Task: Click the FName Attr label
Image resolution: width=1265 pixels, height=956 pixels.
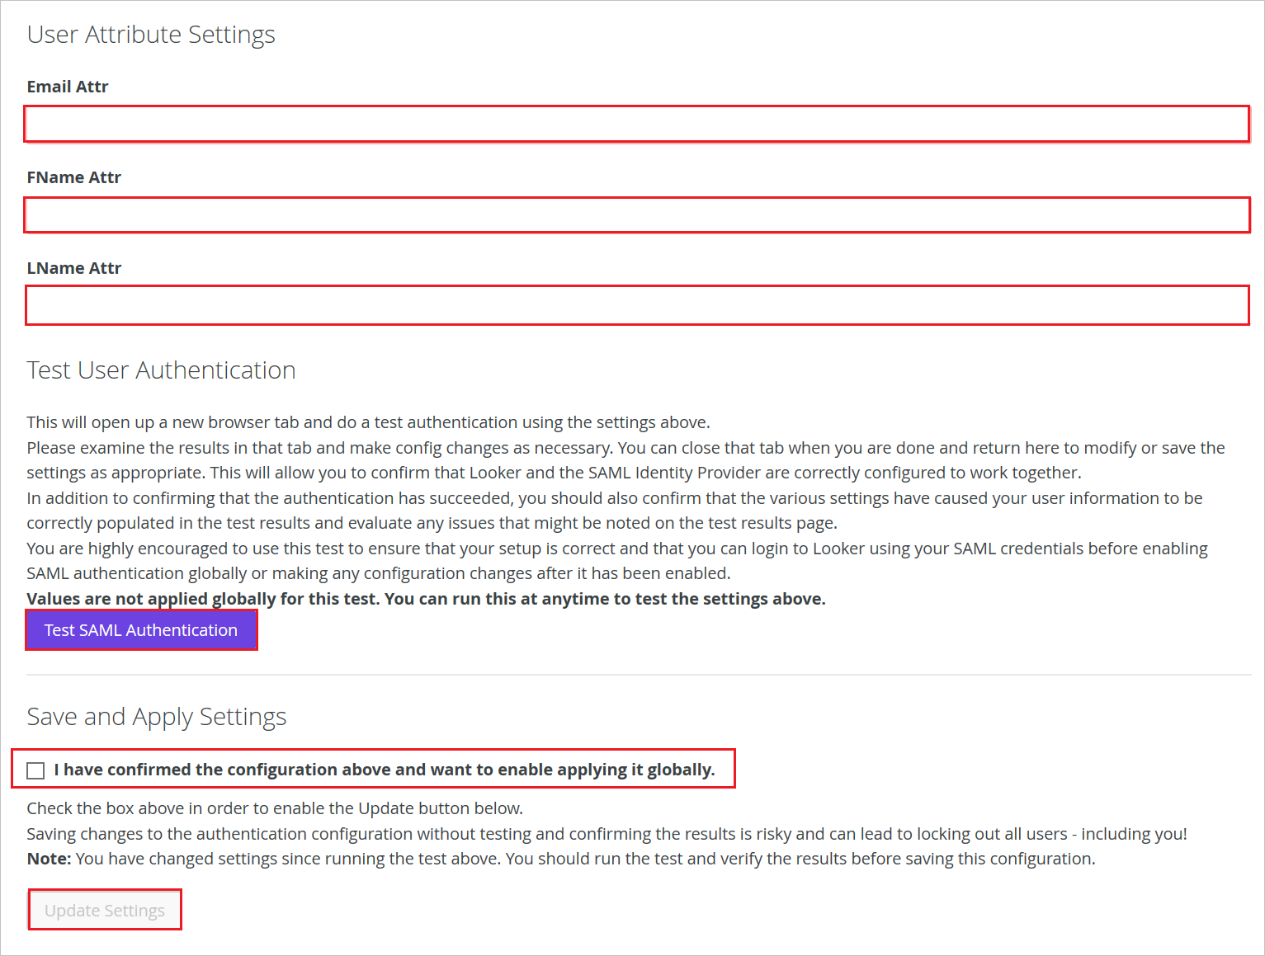Action: pos(73,177)
